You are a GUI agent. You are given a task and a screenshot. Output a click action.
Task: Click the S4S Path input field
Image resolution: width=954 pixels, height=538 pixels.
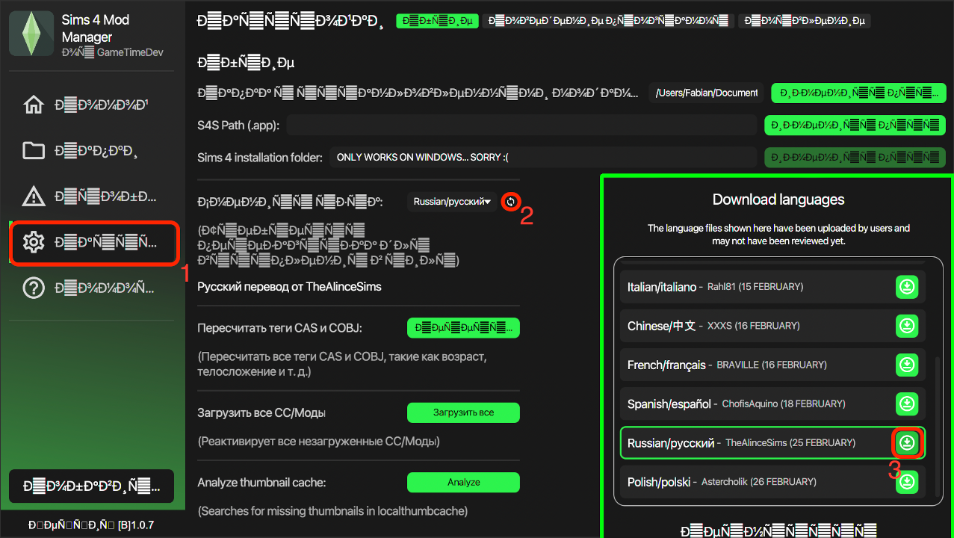point(521,125)
